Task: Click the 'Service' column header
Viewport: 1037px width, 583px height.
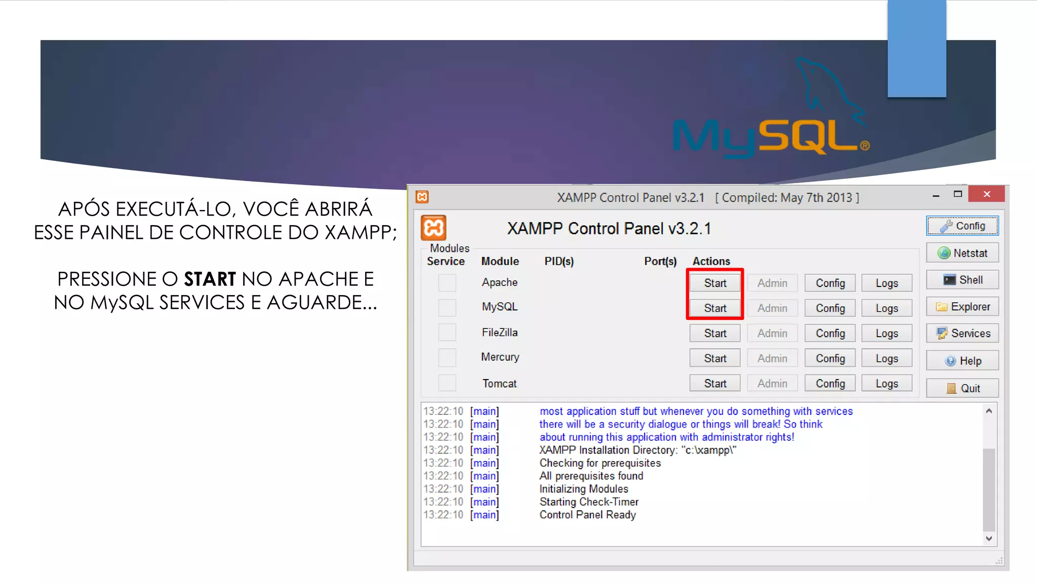Action: point(446,261)
